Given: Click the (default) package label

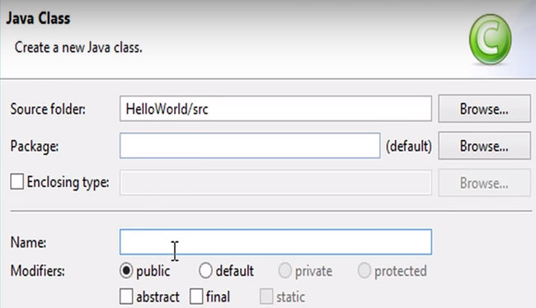Looking at the screenshot, I should coord(408,146).
